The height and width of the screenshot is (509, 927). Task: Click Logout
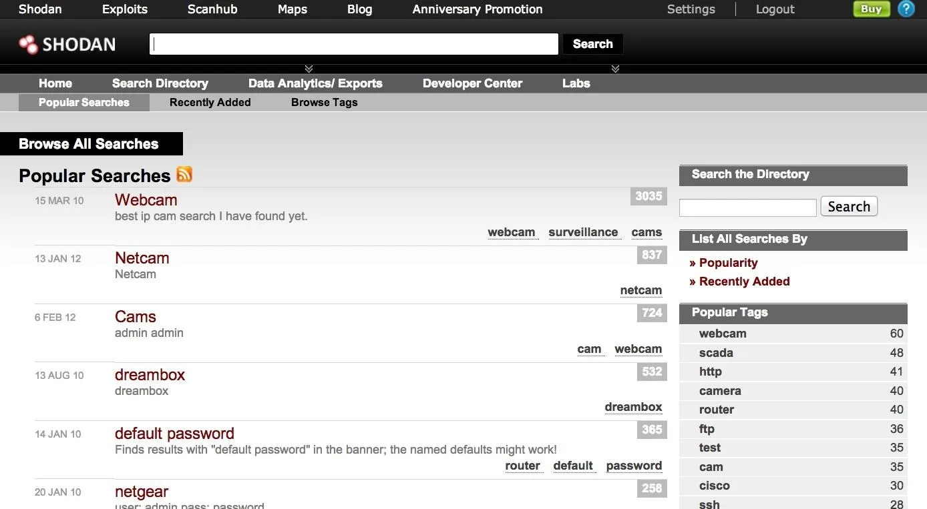pos(775,9)
